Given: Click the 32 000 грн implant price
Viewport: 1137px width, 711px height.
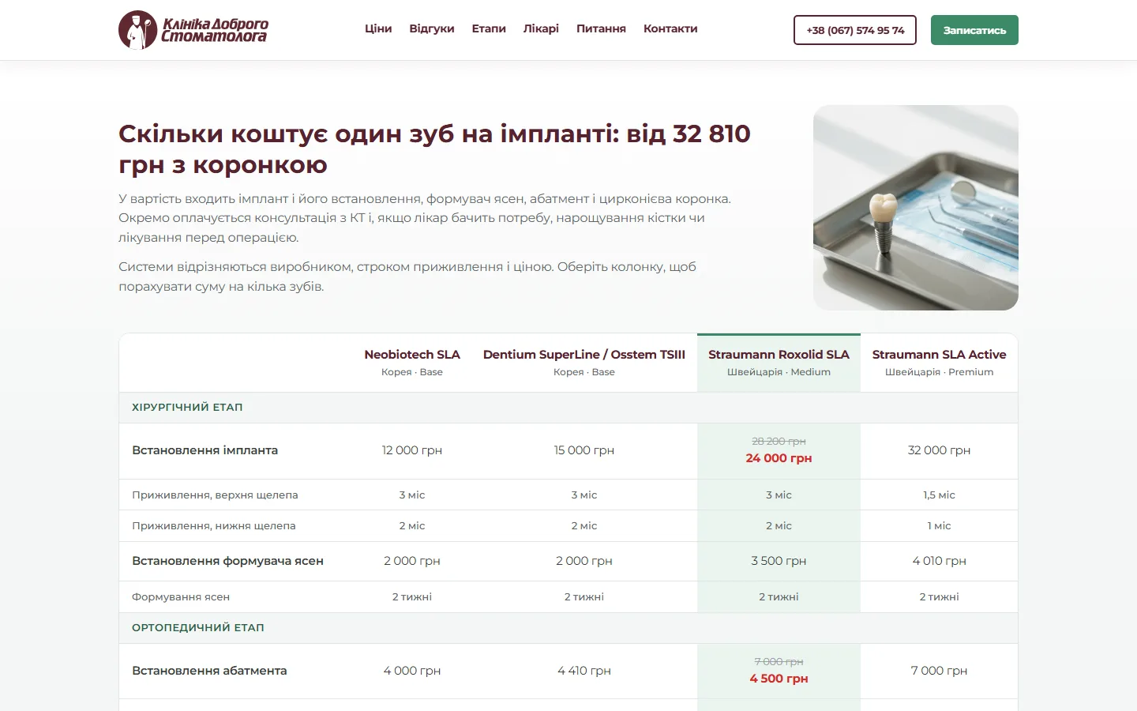Looking at the screenshot, I should pos(939,450).
